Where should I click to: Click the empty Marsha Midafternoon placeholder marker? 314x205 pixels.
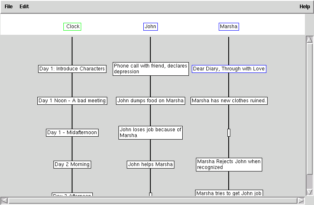click(x=229, y=133)
